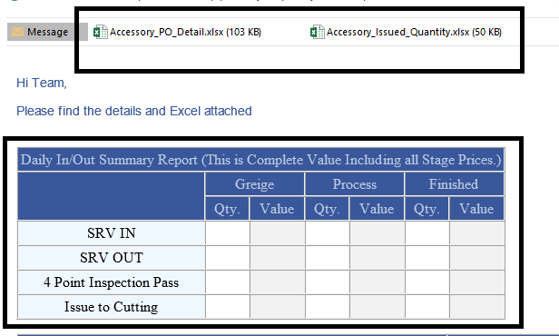Click the Finished column header

point(454,184)
